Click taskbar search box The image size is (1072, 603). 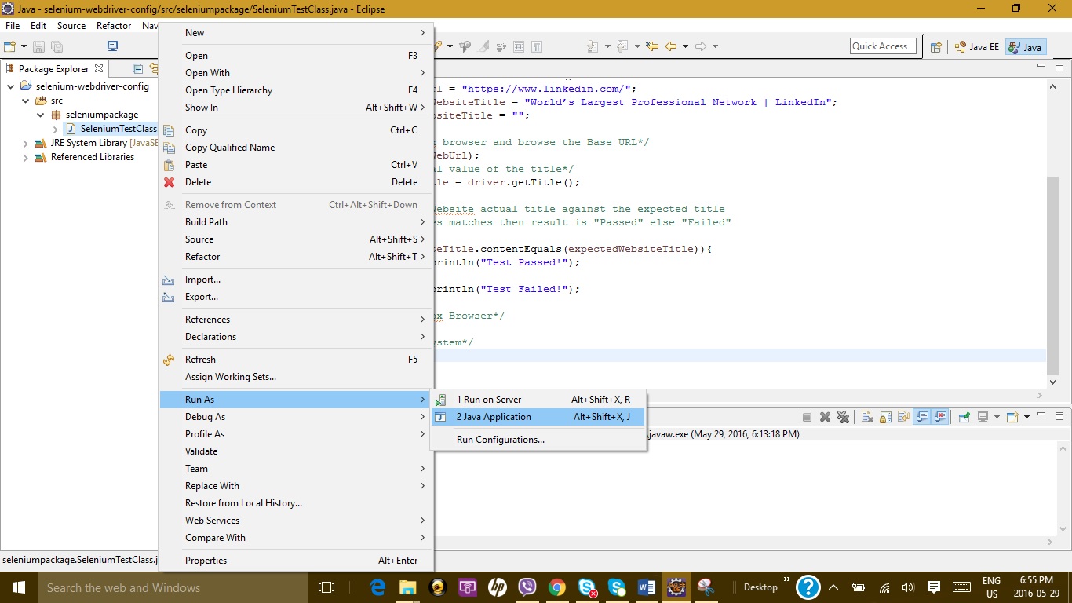point(172,587)
